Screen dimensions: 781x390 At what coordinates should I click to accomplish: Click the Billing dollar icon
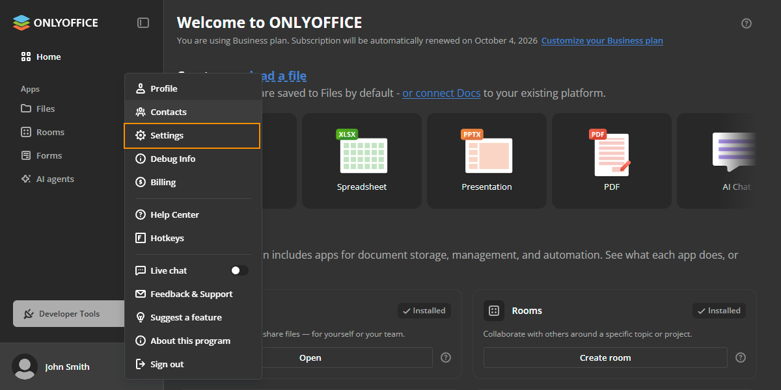(140, 182)
